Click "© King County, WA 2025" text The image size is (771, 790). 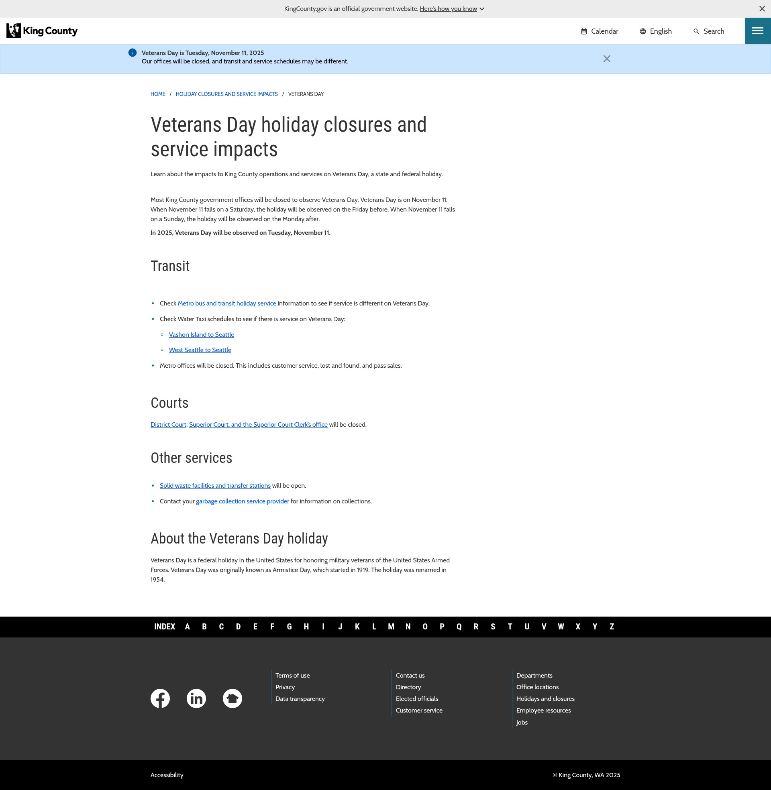click(586, 775)
